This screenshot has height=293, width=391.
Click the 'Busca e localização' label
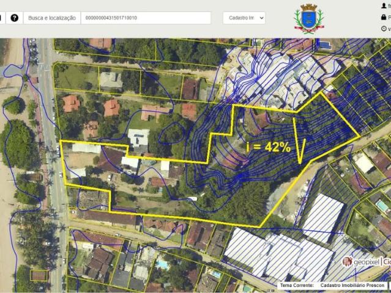[x=52, y=18]
